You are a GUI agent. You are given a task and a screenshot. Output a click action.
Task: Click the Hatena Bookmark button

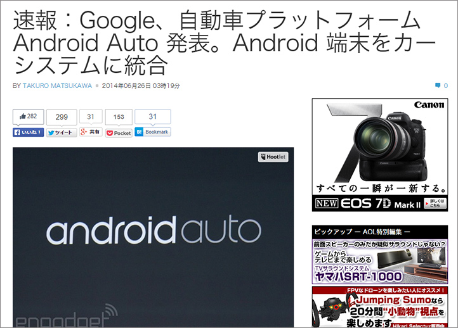coord(153,132)
